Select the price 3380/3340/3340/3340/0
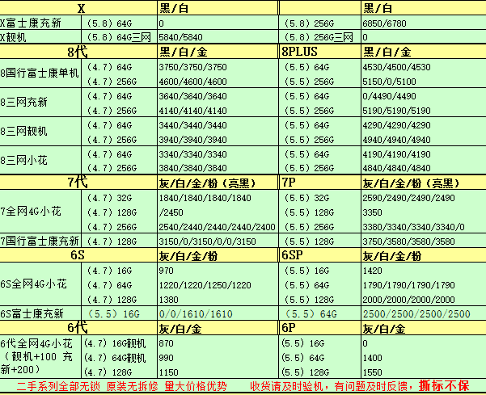 [x=413, y=227]
